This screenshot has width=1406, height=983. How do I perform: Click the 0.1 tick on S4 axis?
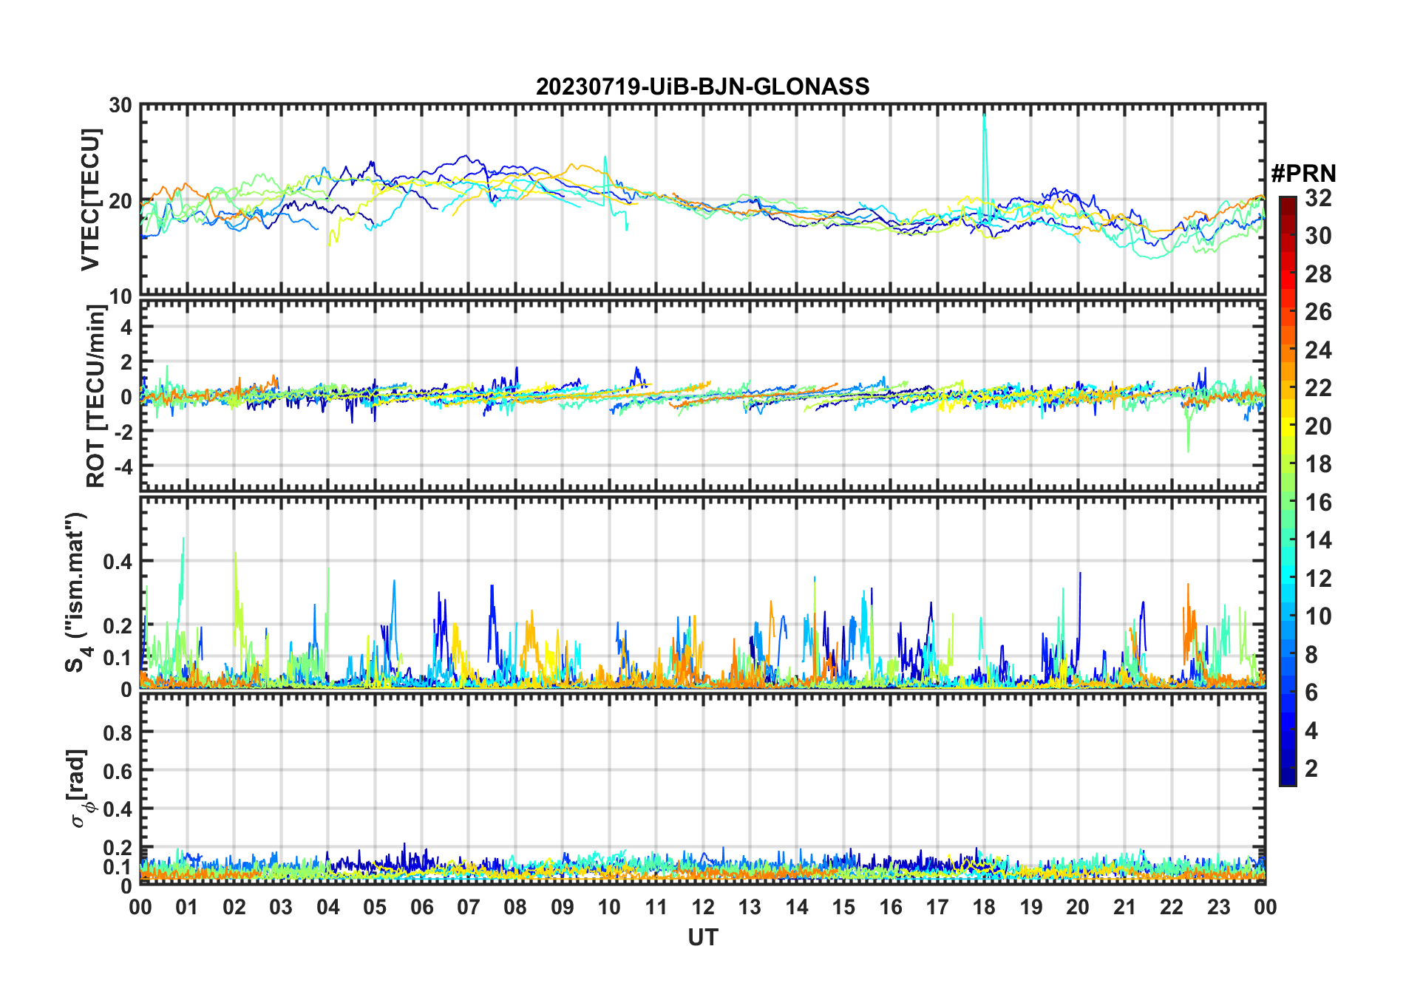(118, 658)
